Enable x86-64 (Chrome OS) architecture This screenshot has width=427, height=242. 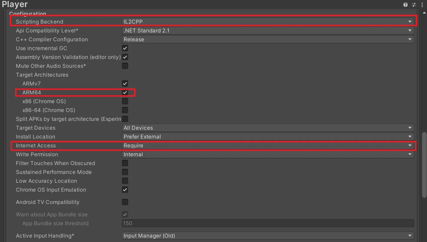click(125, 110)
